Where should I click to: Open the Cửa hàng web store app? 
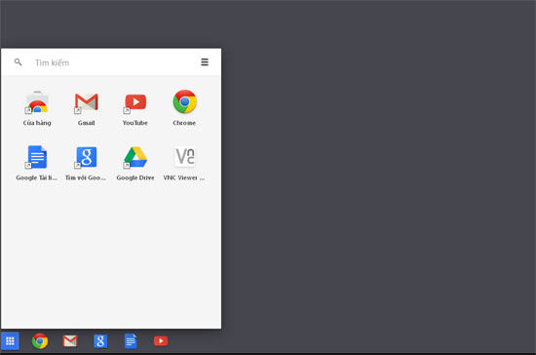37,108
